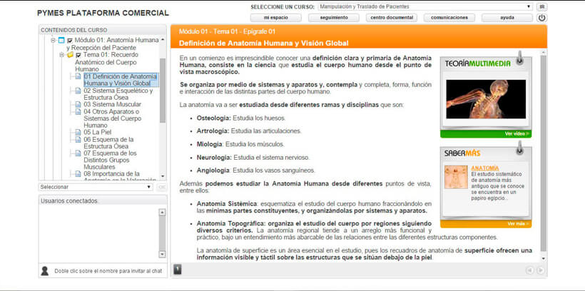Click the Usuarios conectados scroll up arrow

[162, 213]
